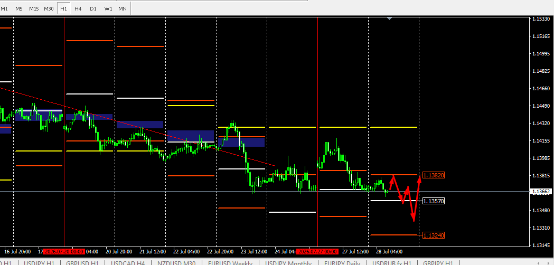Click the white 1.13570 level label
This screenshot has width=554, height=265.
coord(434,201)
